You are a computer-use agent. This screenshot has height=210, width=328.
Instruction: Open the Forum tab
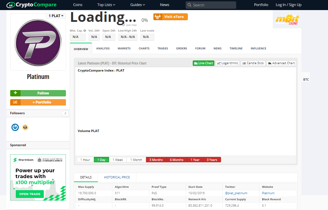click(x=201, y=48)
